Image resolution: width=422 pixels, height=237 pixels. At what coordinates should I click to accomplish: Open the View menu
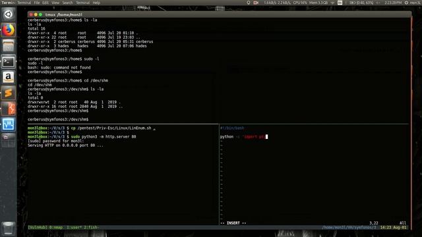pos(55,3)
